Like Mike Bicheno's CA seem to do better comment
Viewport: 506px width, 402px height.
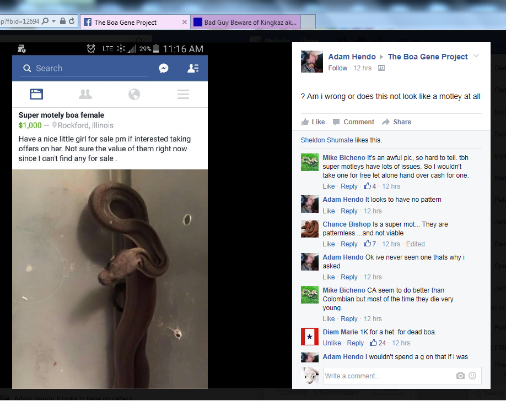coord(329,319)
